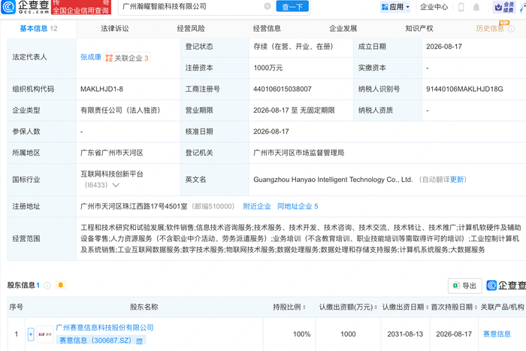Click business term 2026-08-17 至 无固定期限

coord(294,110)
